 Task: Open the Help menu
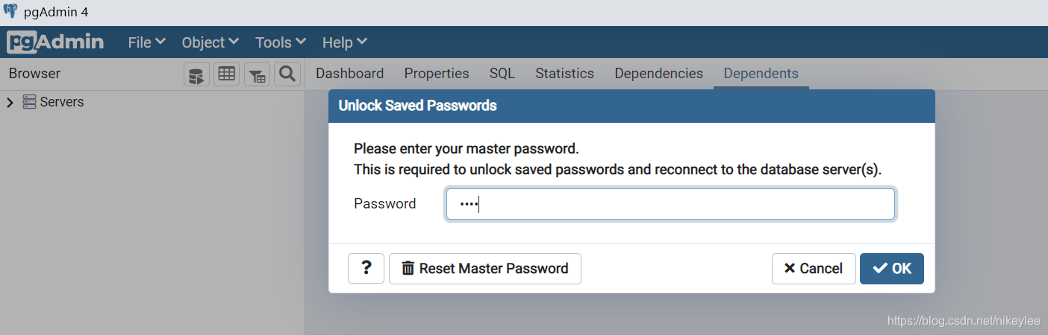(x=344, y=42)
